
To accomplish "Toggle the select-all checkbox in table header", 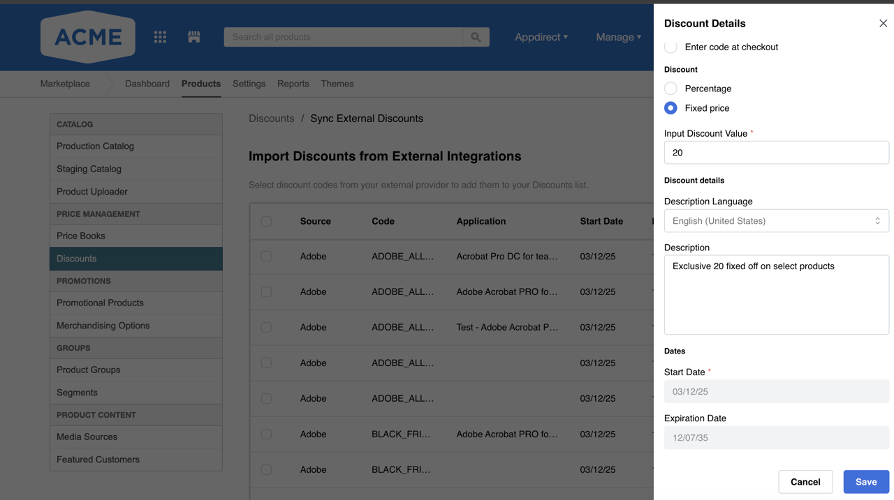I will pos(266,221).
